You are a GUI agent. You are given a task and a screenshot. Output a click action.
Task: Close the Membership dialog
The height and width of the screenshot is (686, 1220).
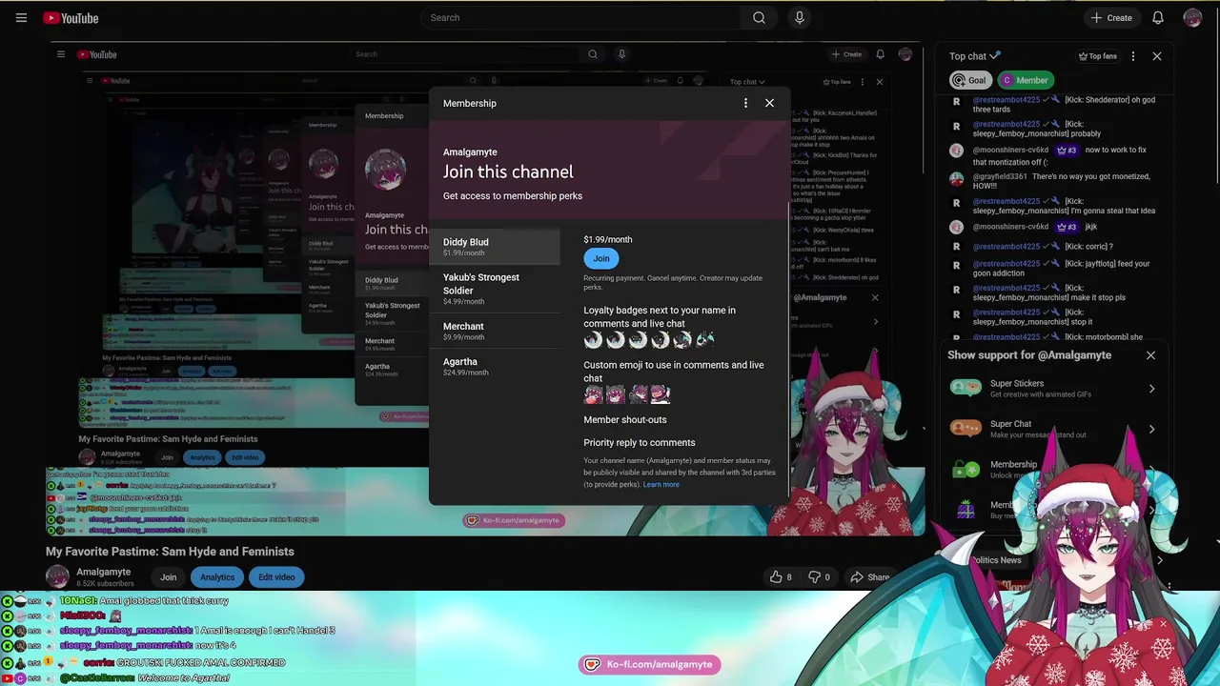[769, 103]
